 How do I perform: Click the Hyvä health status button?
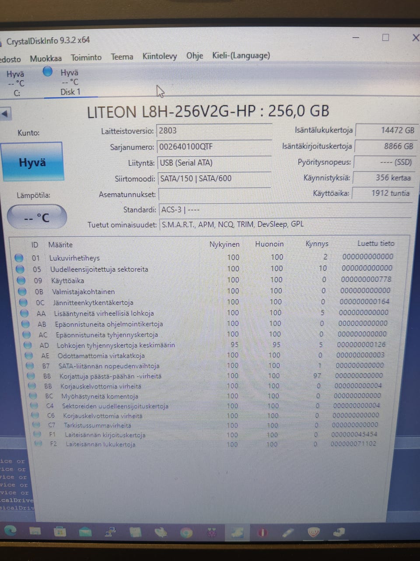(32, 162)
